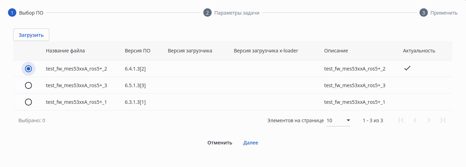Screen dimensions: 466x167
Task: Click step 1 circle Выбор ПО
Action: 12,13
